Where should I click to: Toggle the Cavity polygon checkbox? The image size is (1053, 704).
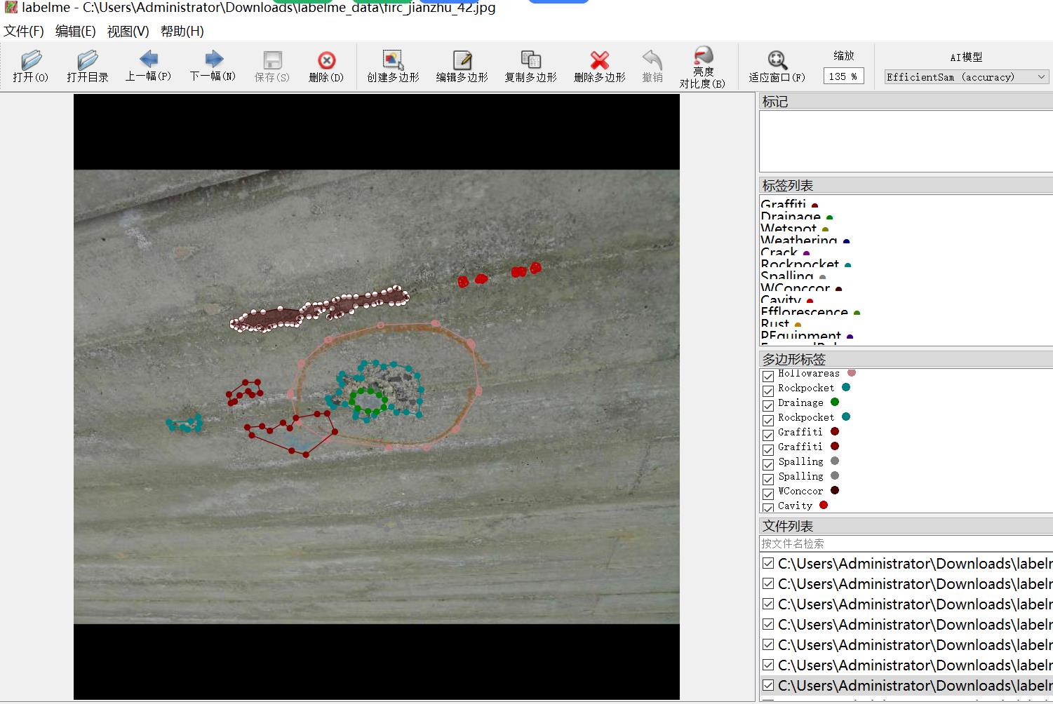tap(768, 507)
